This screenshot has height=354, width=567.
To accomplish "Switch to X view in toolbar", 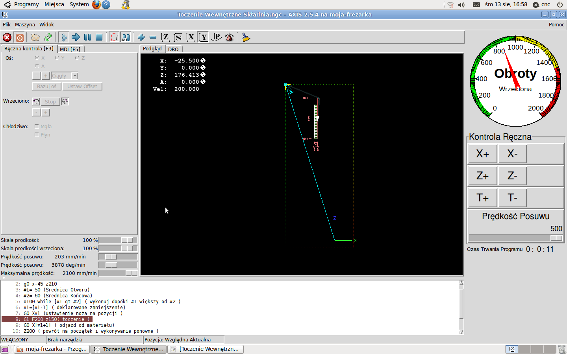I will click(x=191, y=37).
